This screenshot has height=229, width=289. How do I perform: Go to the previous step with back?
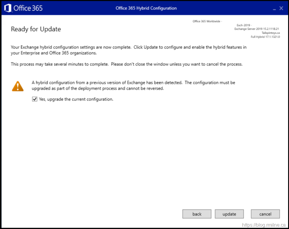point(197,214)
